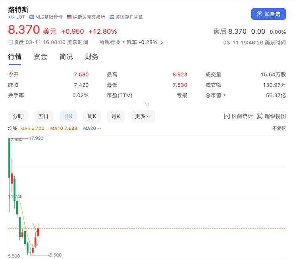Click the NLS基础行情 badge icon
The width and height of the screenshot is (295, 259).
pos(32,17)
